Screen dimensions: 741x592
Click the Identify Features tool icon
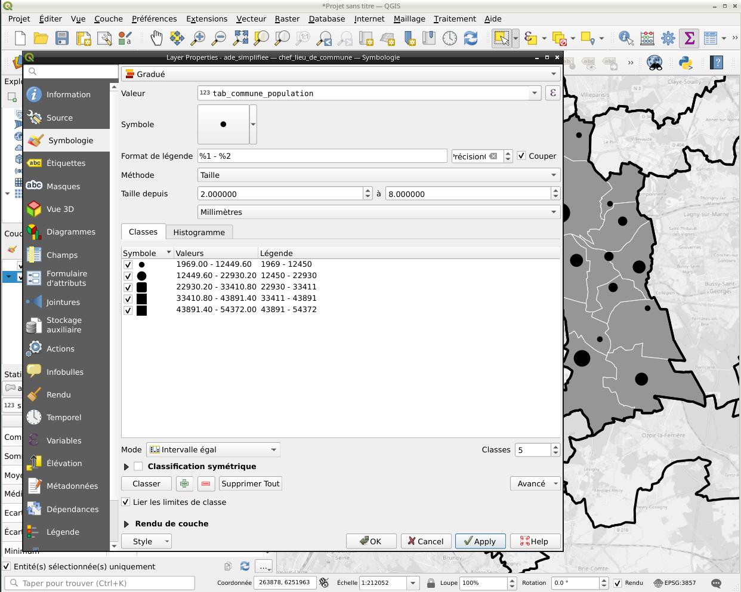[626, 38]
